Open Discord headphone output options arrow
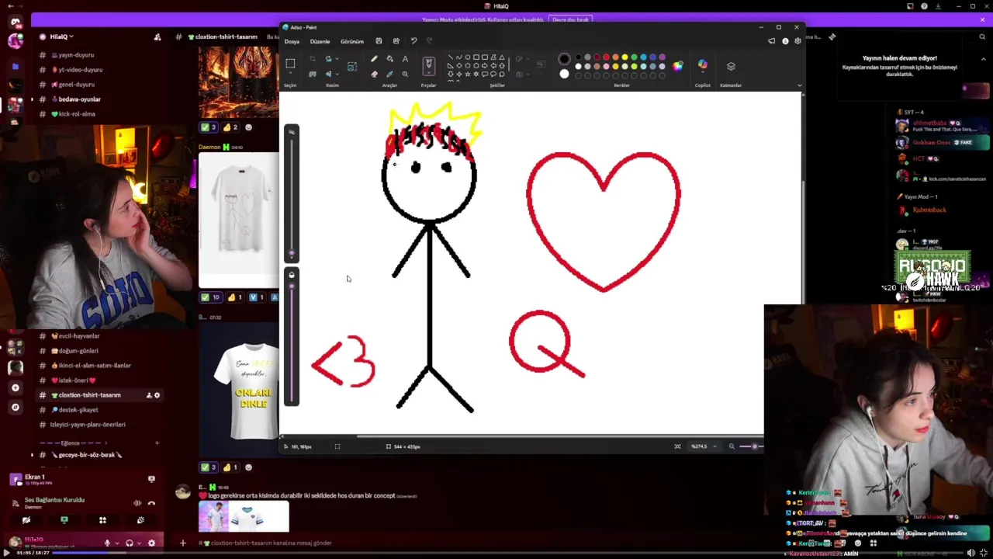 point(140,543)
